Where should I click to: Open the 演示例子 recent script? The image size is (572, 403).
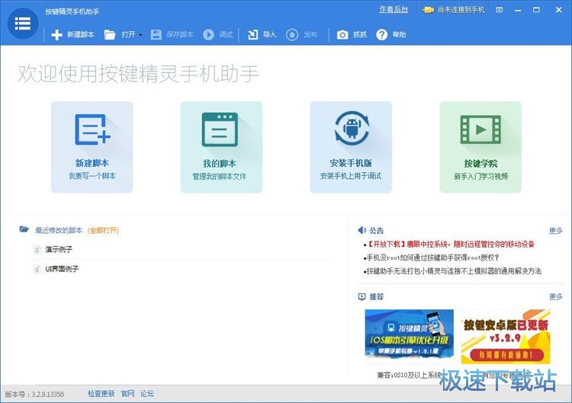tap(59, 249)
